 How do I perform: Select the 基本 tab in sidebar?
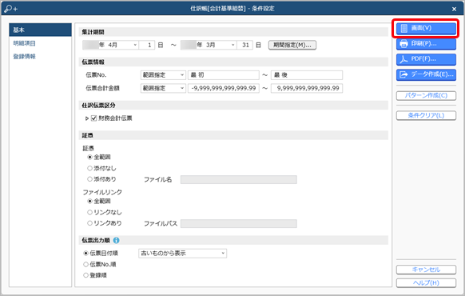click(x=40, y=30)
